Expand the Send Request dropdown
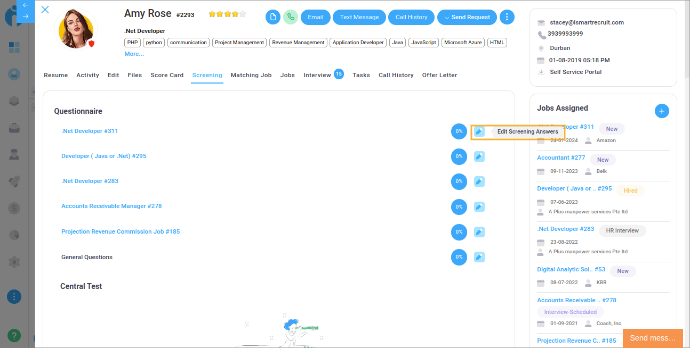Viewport: 690px width, 348px height. [467, 17]
